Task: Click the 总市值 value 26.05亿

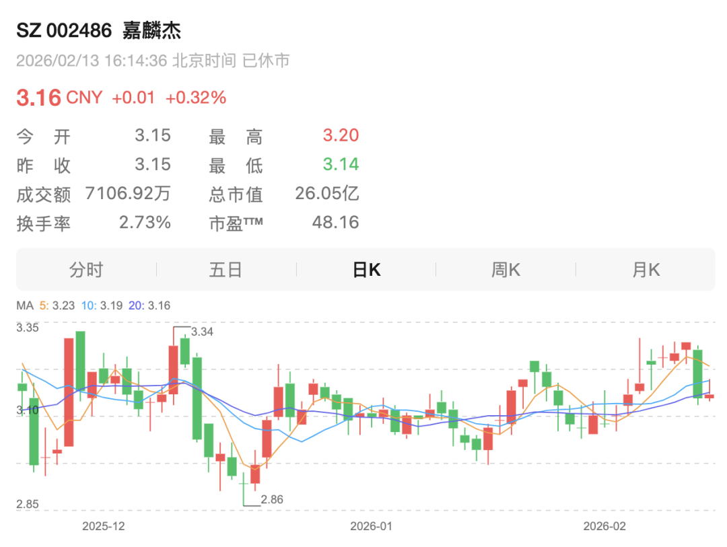Action: tap(327, 193)
